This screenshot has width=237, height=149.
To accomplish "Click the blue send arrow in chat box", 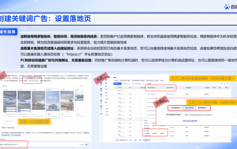I will [86, 144].
